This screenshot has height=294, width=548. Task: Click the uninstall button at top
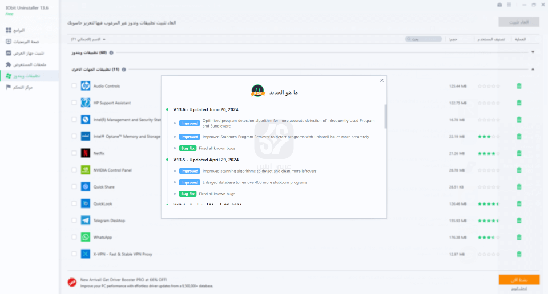click(x=519, y=22)
